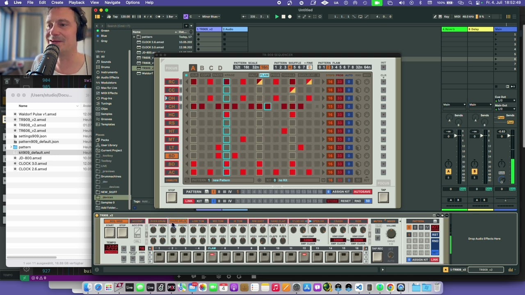Stop playback with the transport Stop button

pyautogui.click(x=283, y=17)
